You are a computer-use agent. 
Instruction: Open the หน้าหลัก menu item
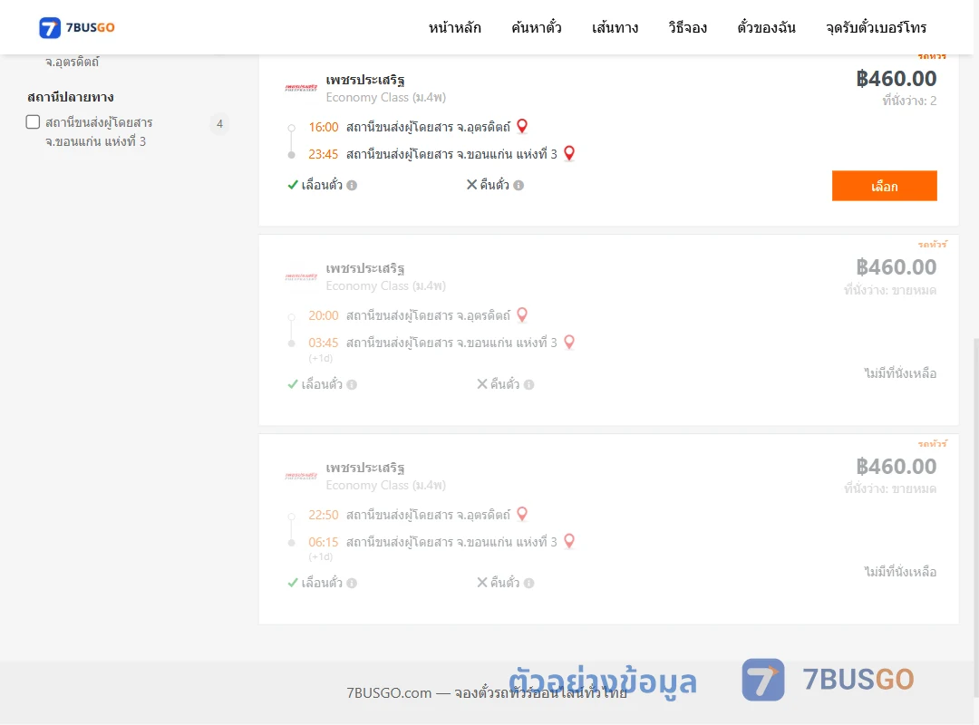pyautogui.click(x=454, y=27)
